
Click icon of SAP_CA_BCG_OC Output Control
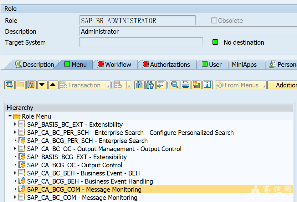[x=22, y=165]
